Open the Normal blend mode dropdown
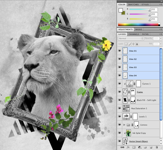 131,38
